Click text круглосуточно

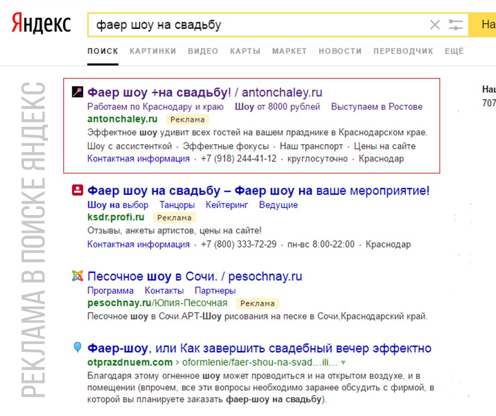(x=317, y=159)
